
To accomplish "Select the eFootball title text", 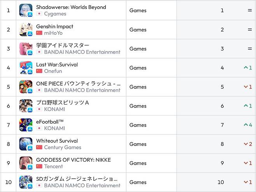I will click(x=50, y=122).
